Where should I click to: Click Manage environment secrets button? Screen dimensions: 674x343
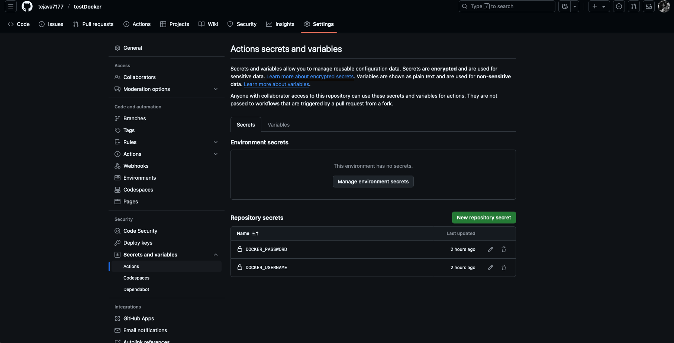373,182
